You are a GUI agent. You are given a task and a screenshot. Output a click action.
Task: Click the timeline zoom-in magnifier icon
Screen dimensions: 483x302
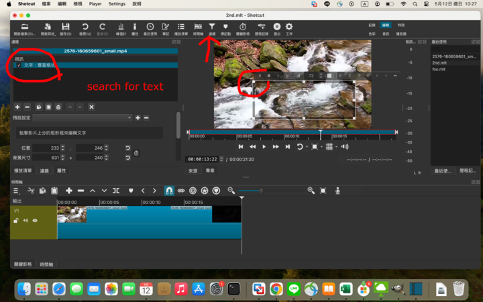click(311, 191)
